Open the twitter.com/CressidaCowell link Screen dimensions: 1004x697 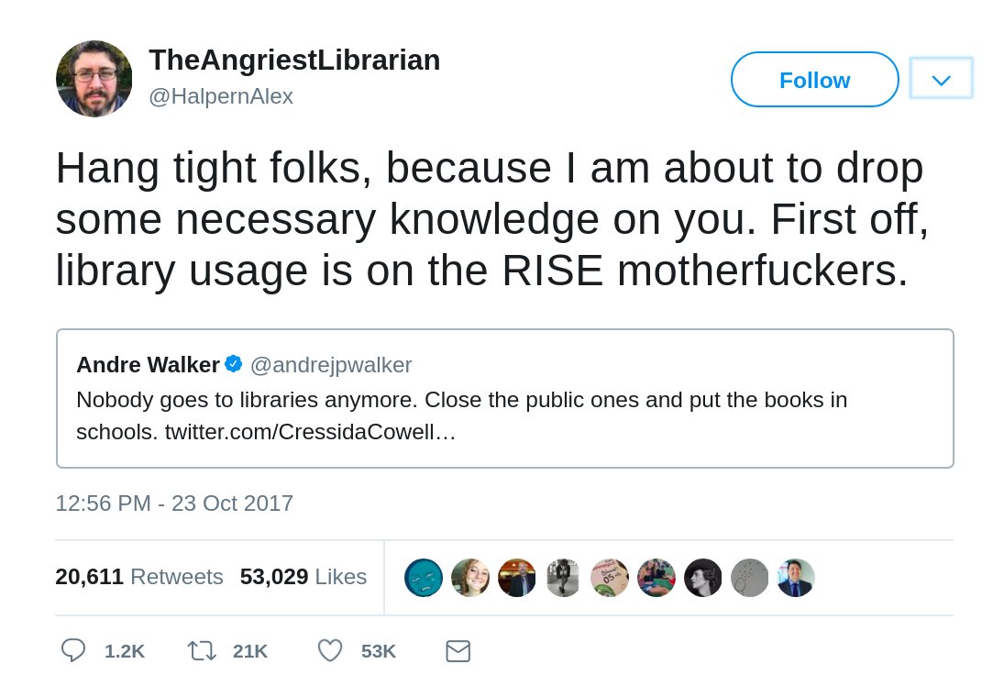click(310, 432)
